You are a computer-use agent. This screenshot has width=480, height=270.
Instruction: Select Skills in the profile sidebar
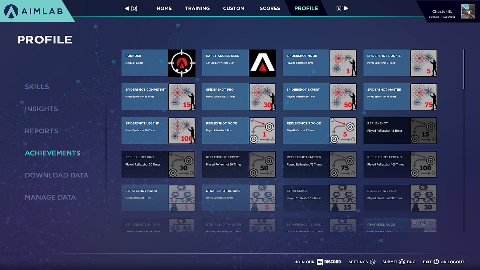(x=37, y=87)
